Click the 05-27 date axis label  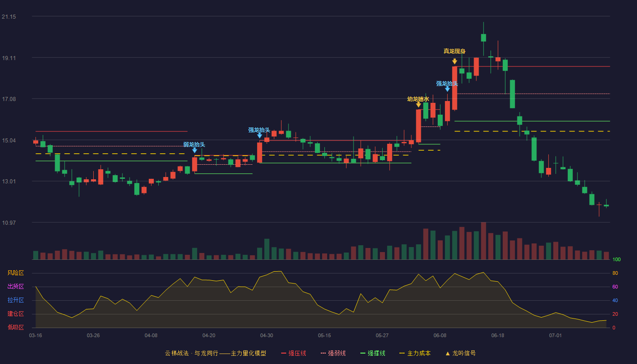click(x=382, y=335)
